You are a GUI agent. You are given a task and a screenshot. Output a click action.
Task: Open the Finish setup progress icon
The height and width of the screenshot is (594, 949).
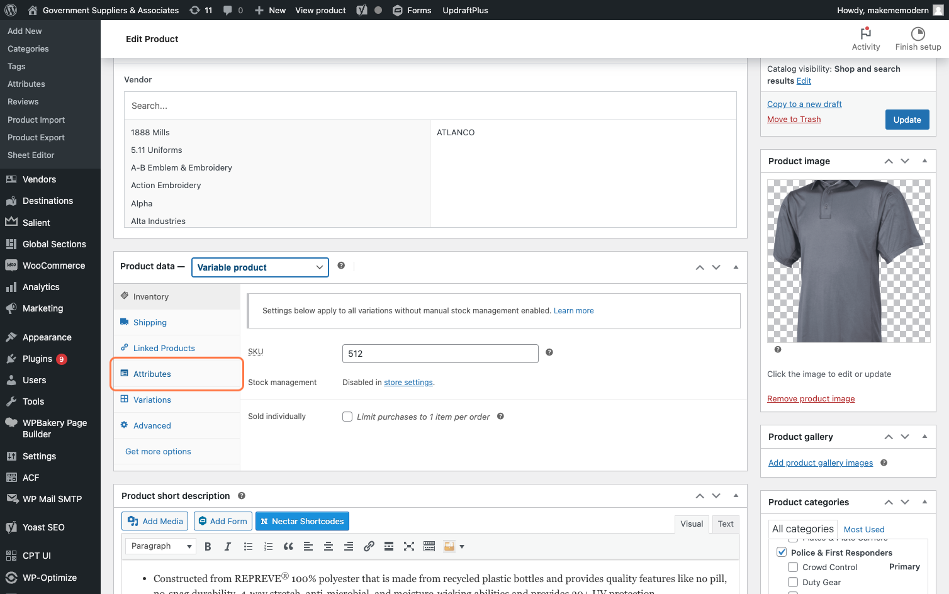point(918,33)
